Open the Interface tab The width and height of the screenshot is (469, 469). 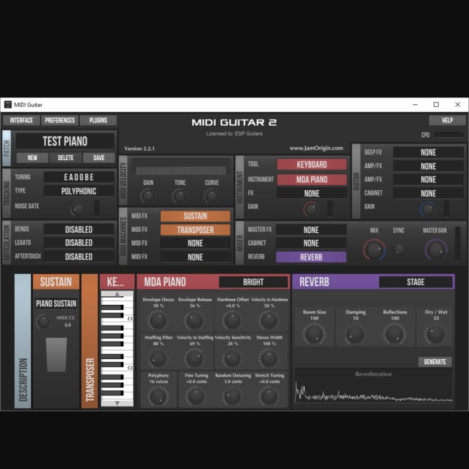21,120
